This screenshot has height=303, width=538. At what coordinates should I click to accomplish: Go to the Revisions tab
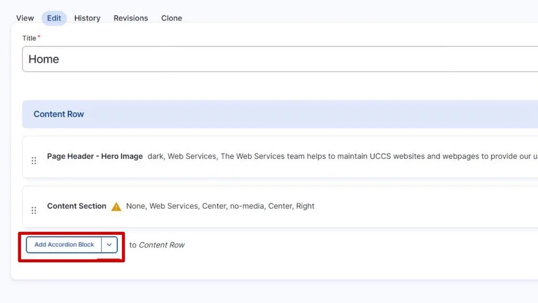tap(131, 18)
